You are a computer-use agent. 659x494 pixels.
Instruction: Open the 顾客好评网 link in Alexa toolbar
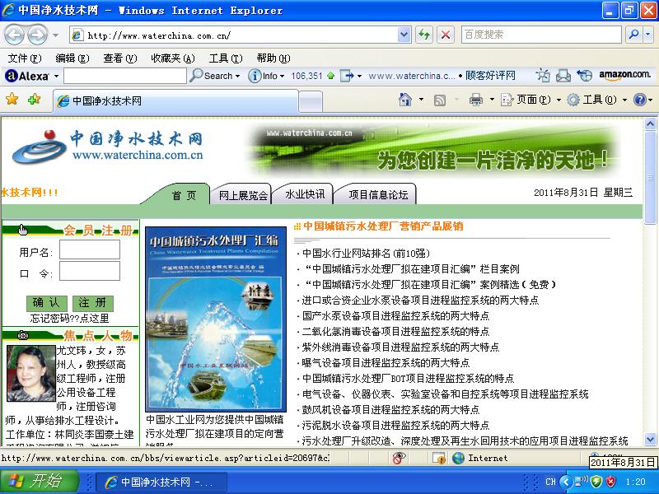490,76
